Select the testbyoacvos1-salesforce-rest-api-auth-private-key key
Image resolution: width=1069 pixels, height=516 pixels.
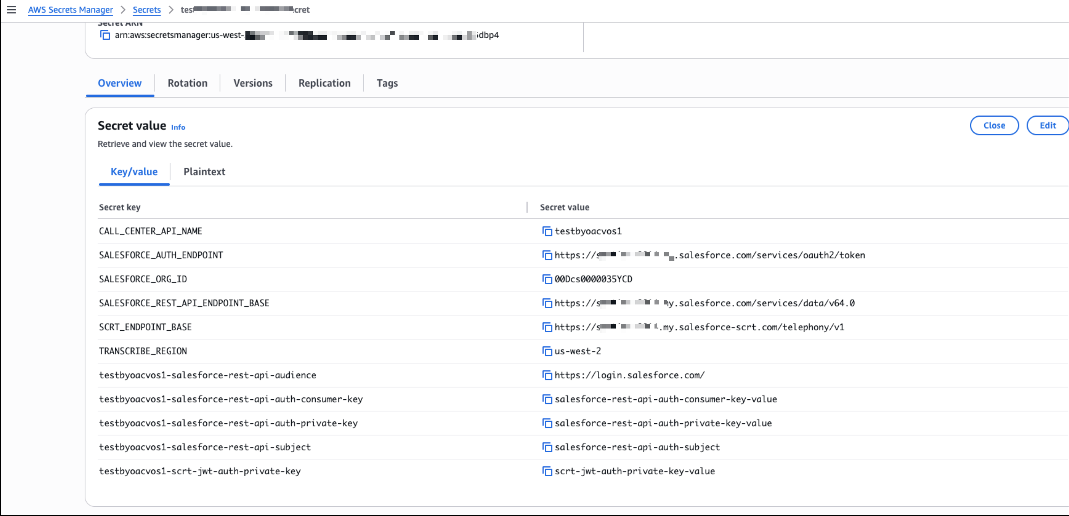click(x=228, y=424)
